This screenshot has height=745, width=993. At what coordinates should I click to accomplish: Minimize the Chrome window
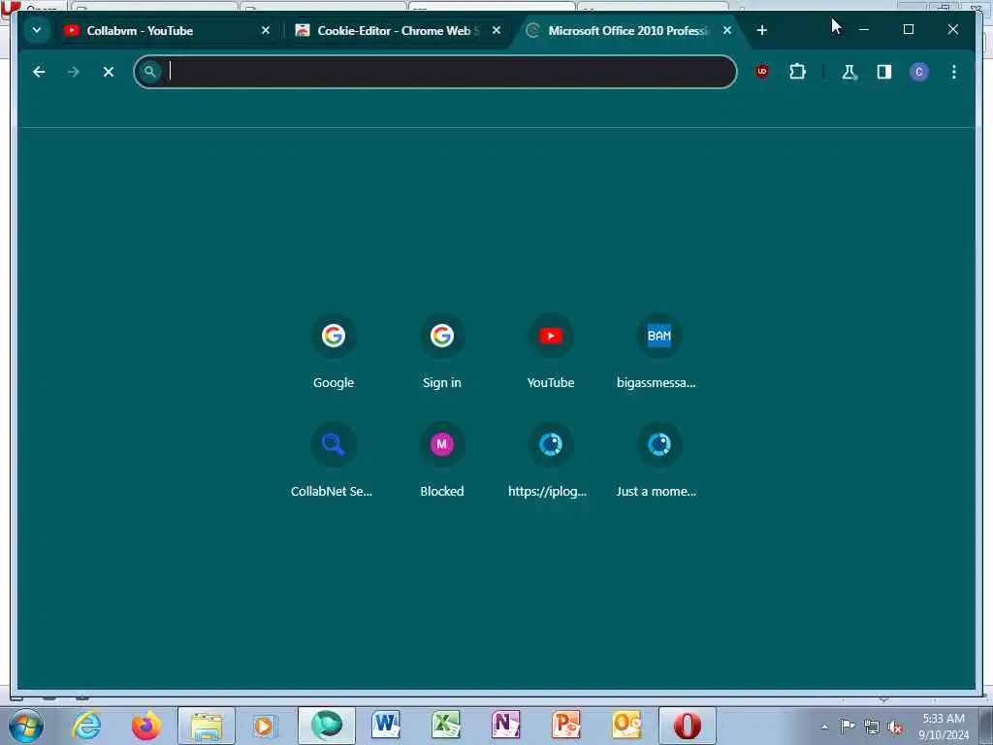pyautogui.click(x=864, y=30)
